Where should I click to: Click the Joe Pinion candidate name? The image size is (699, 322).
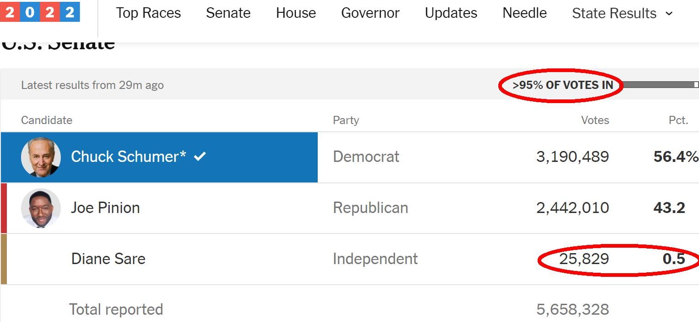(105, 208)
